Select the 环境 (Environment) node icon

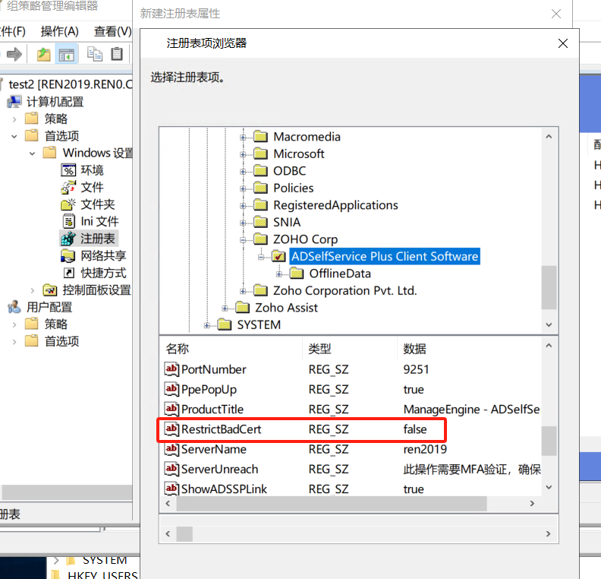(x=68, y=170)
